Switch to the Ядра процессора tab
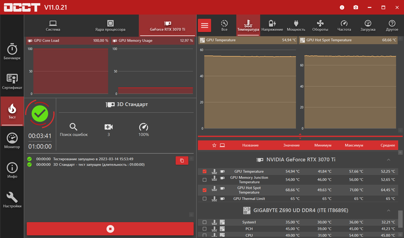Viewport: 404px width, 238px height. [x=110, y=26]
